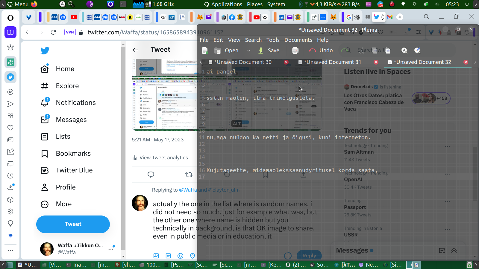Toggle the Opera VPN badge
Viewport: 479px width, 269px height.
click(x=70, y=32)
